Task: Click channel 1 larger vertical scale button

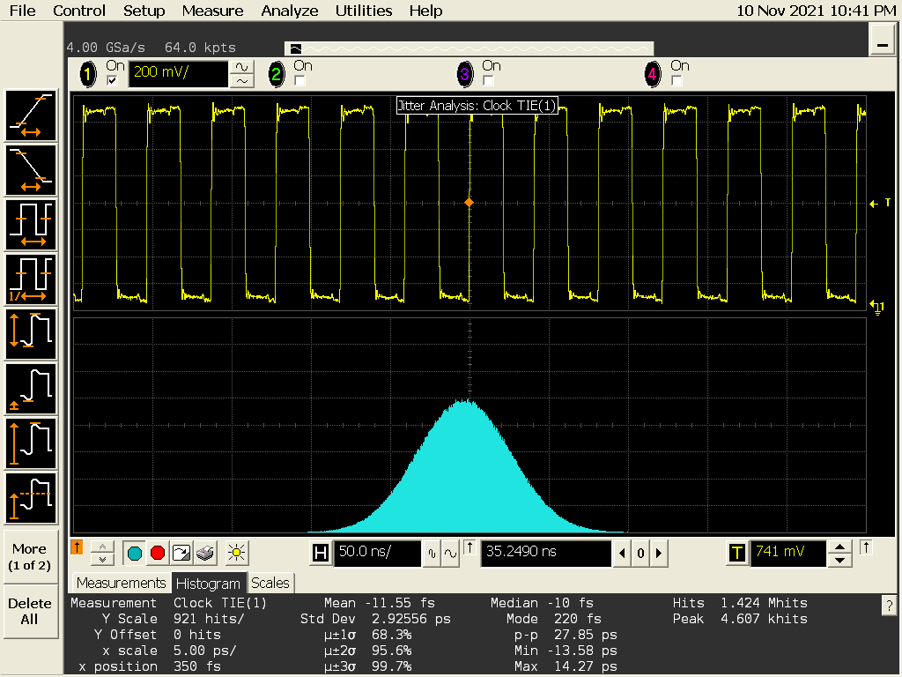Action: (x=240, y=67)
